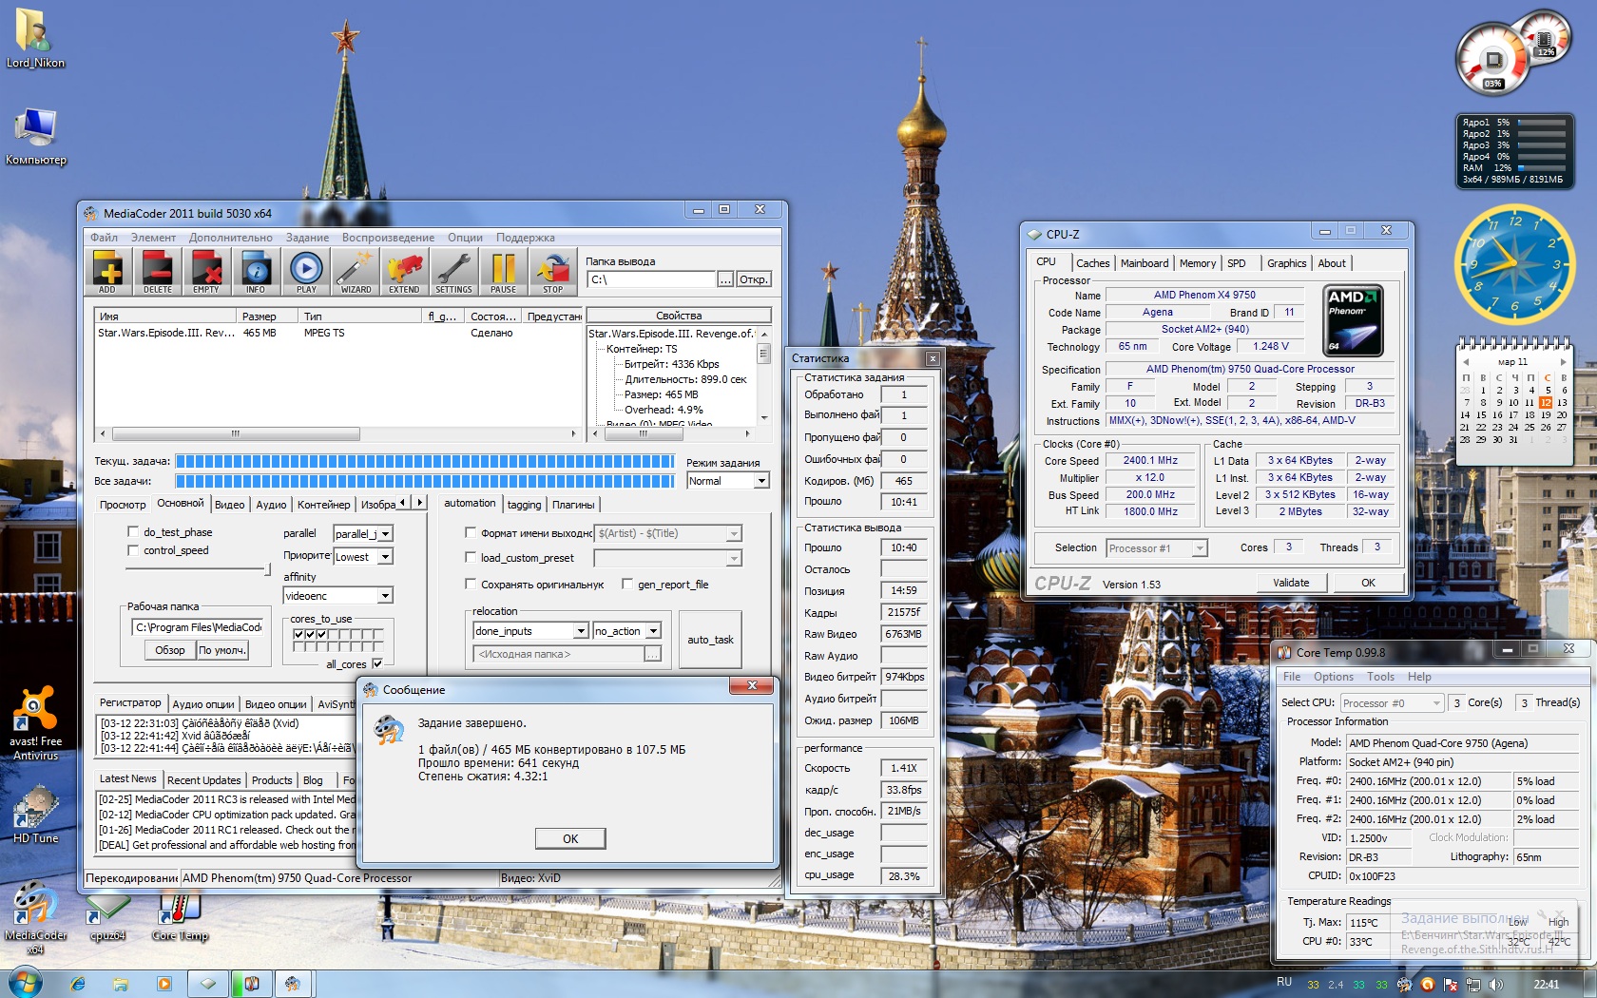Click the DELETE toolbar icon
Viewport: 1597px width, 998px height.
(x=158, y=272)
